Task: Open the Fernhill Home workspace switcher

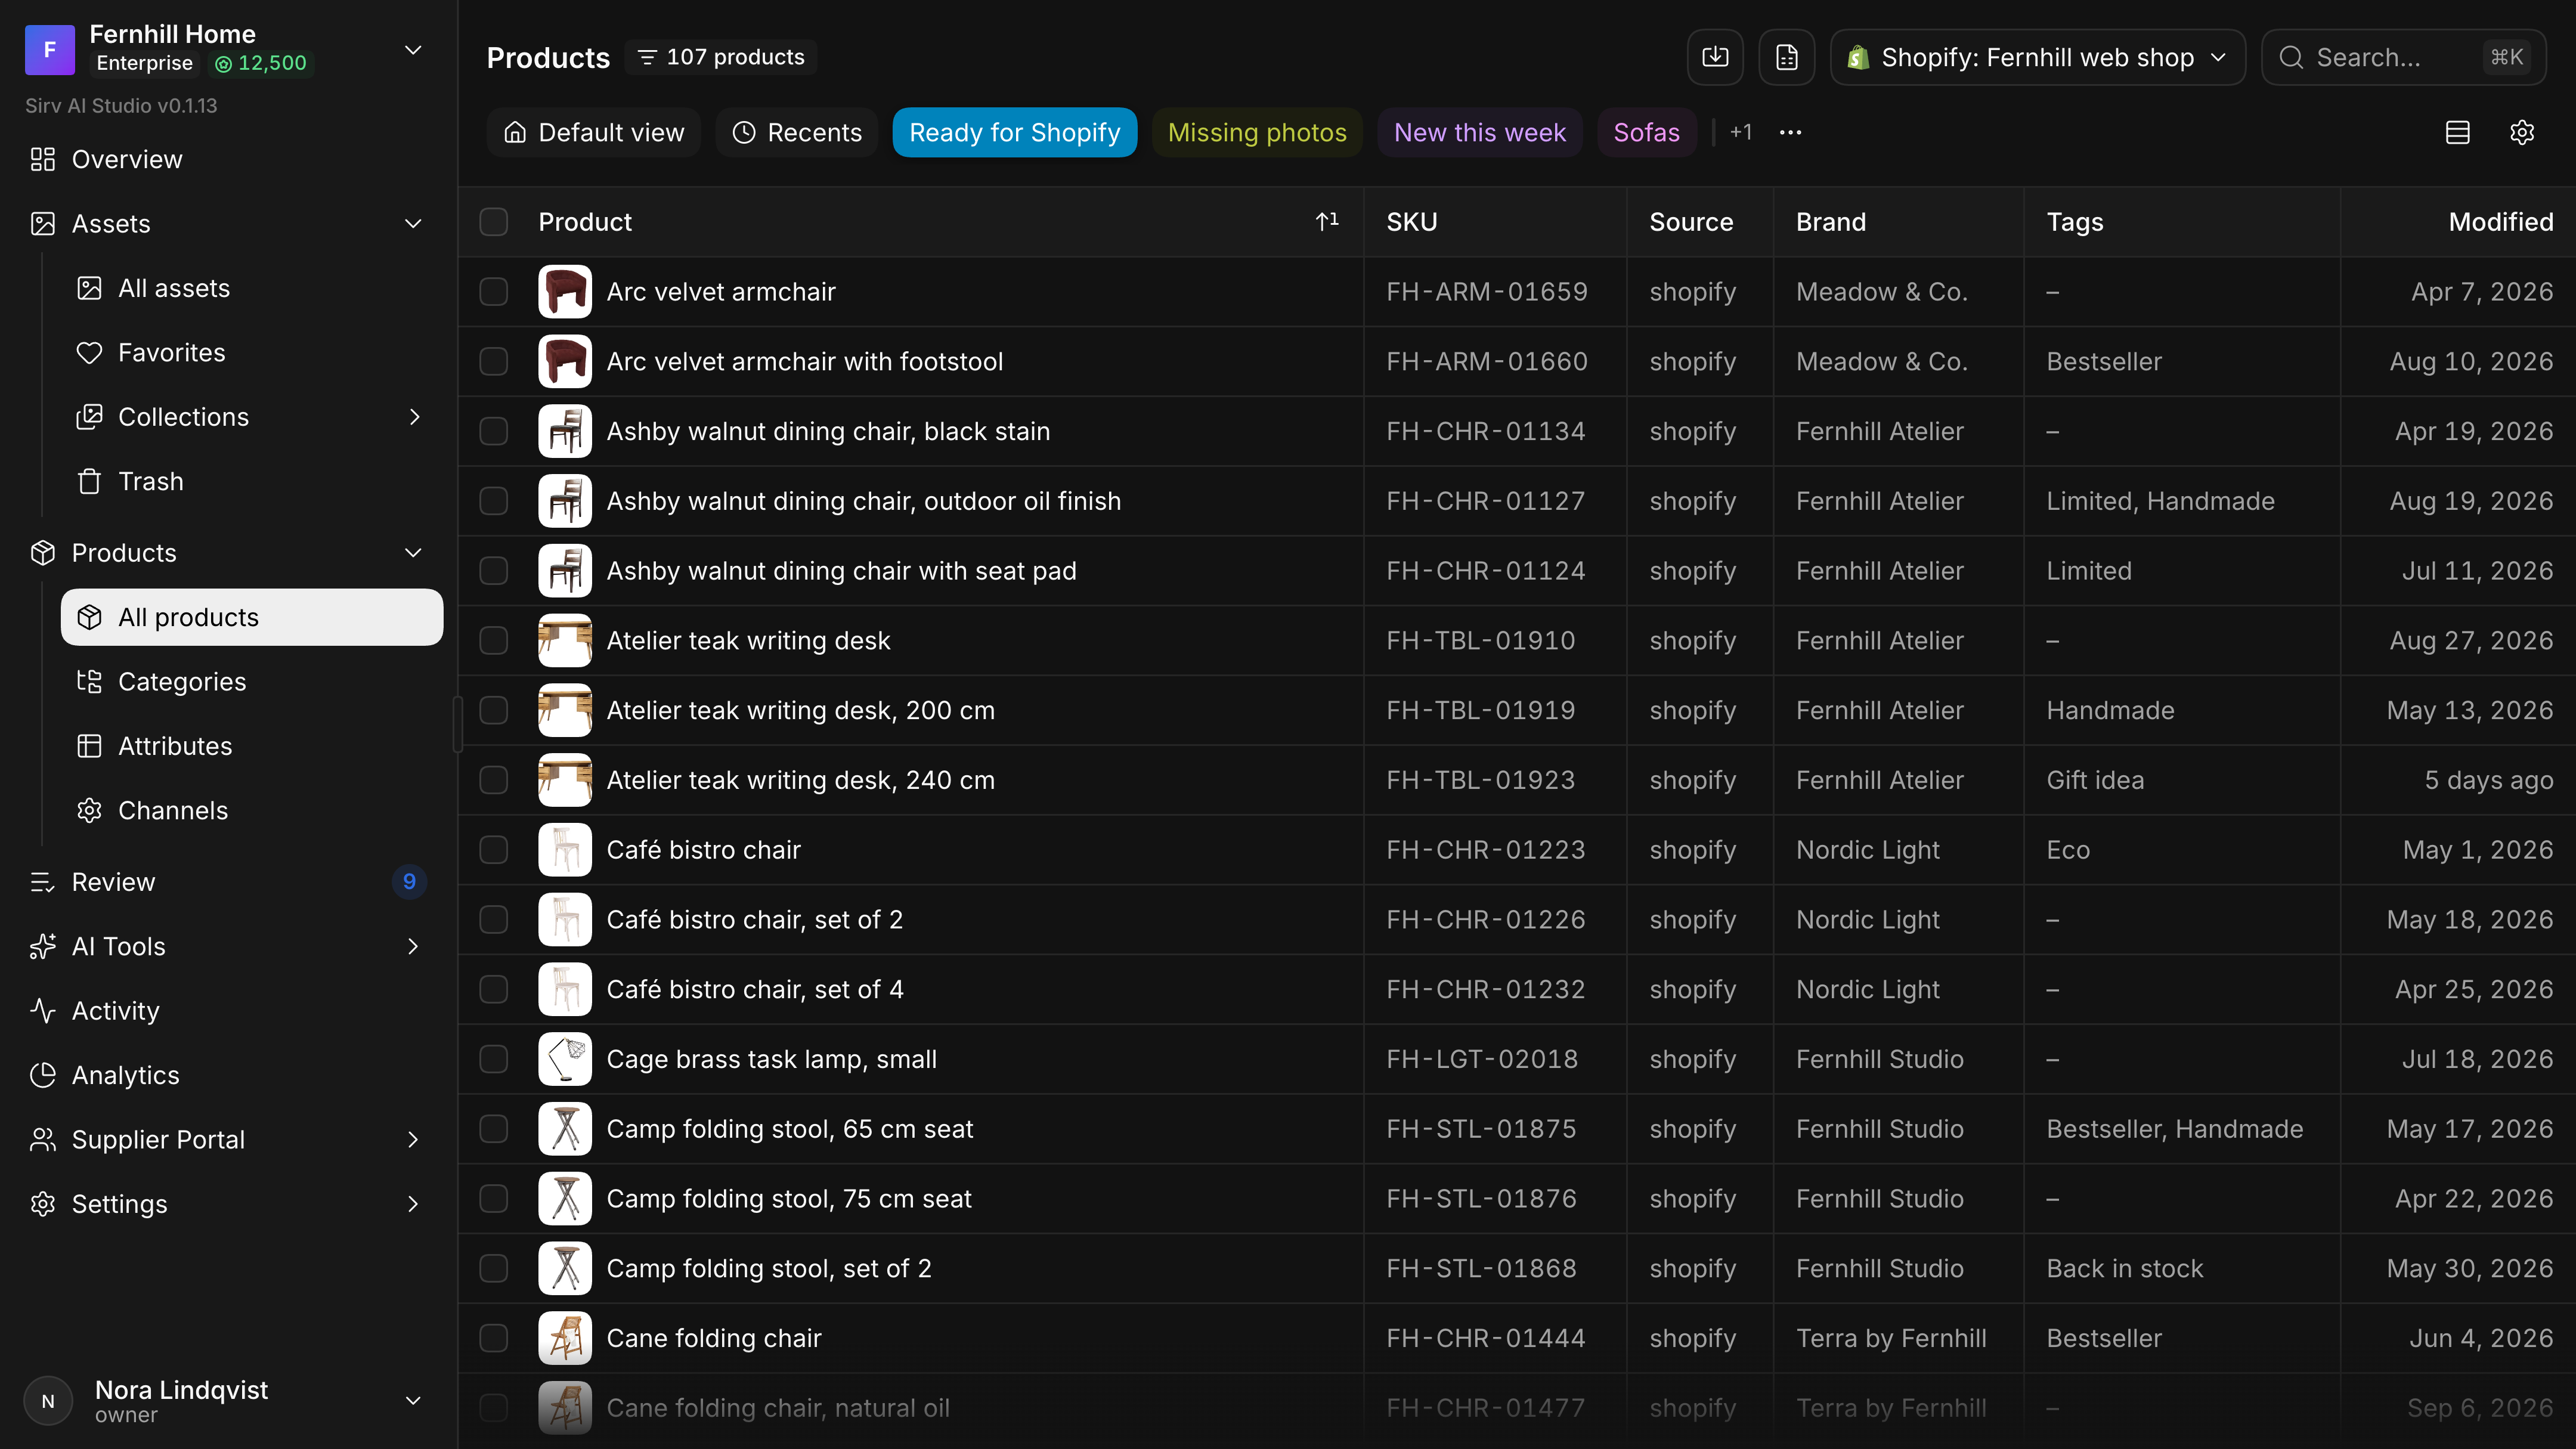Action: pos(229,50)
